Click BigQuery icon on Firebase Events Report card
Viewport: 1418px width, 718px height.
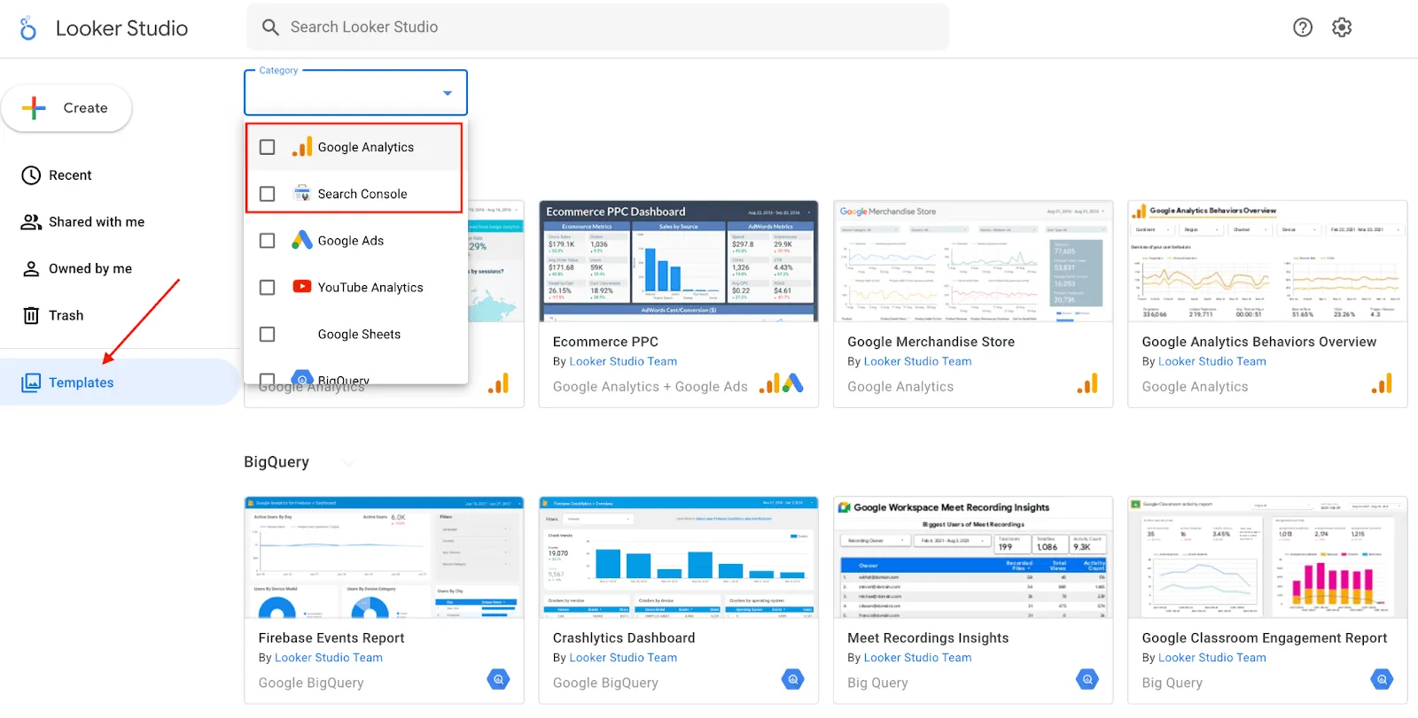point(498,679)
